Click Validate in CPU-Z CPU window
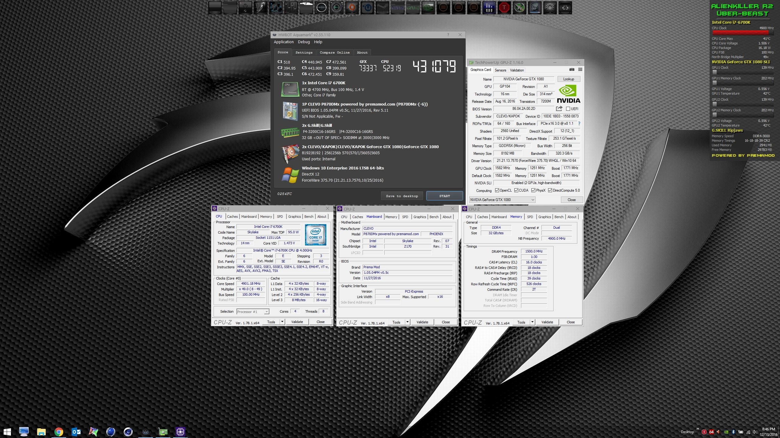780x438 pixels. (x=297, y=322)
